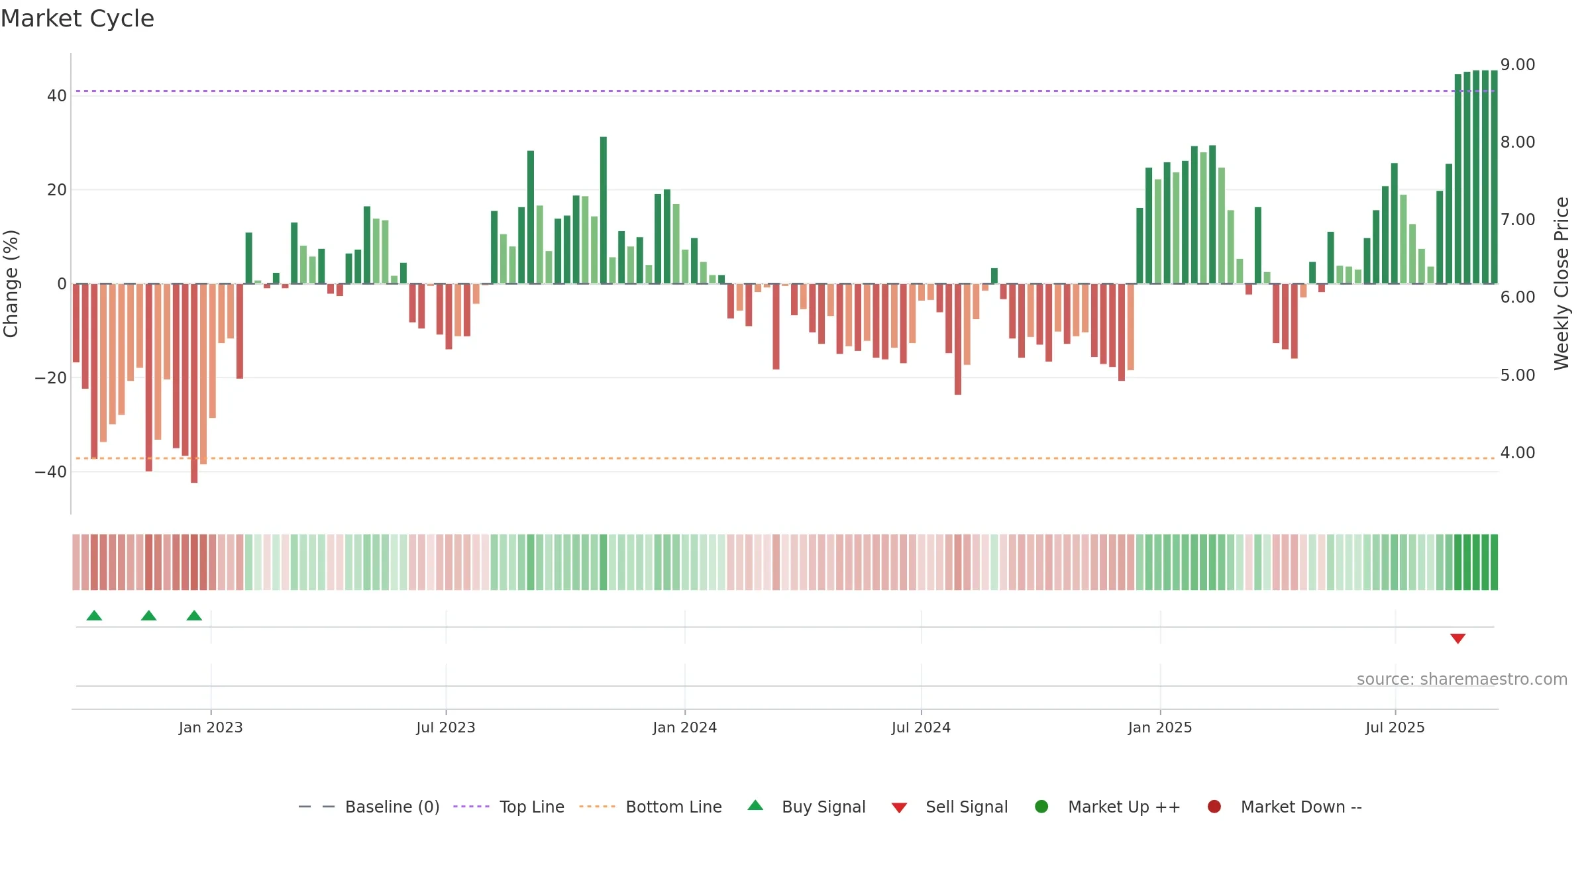The image size is (1590, 894).
Task: Click the Jul 2024 x-axis label
Action: pyautogui.click(x=921, y=727)
